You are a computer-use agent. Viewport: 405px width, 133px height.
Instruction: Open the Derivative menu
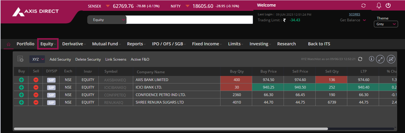(x=74, y=44)
